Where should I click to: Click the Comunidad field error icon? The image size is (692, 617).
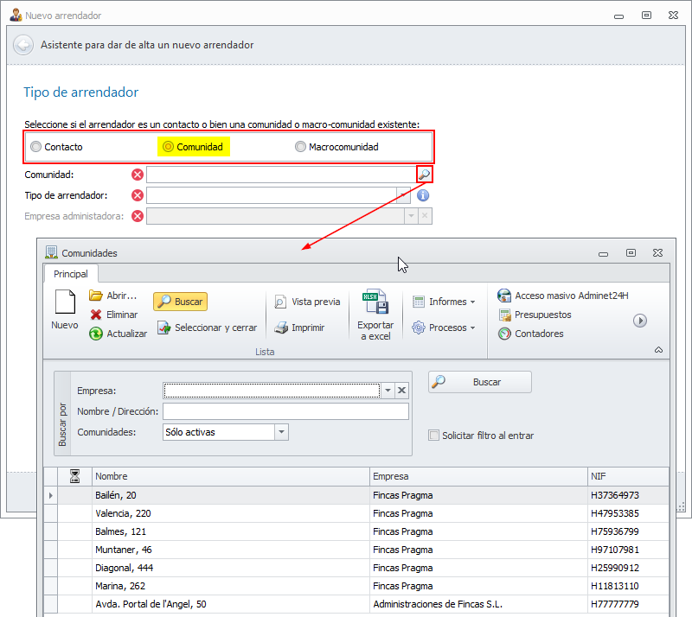pyautogui.click(x=138, y=175)
